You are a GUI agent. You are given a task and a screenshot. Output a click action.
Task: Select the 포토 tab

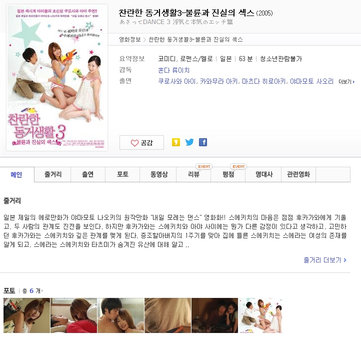pyautogui.click(x=122, y=174)
